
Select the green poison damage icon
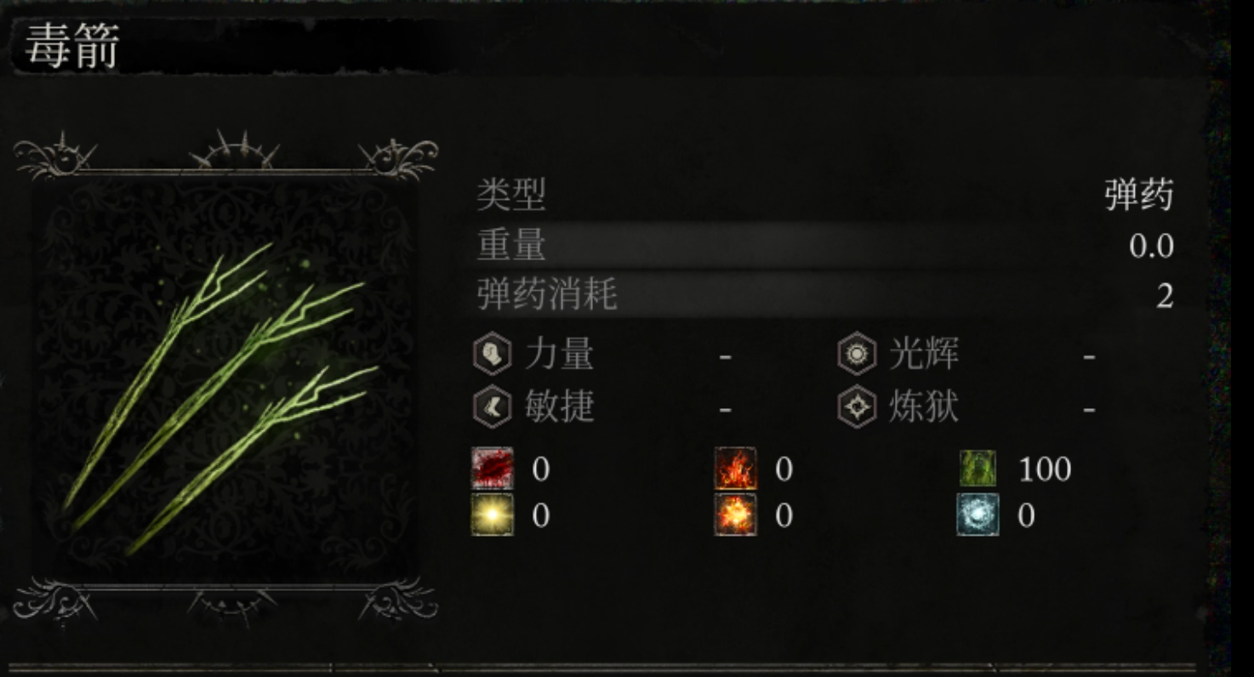pyautogui.click(x=978, y=469)
